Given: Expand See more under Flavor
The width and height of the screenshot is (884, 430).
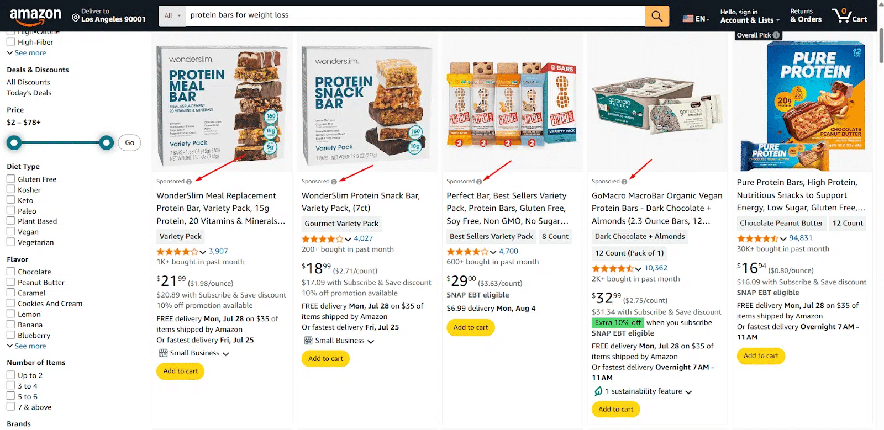Looking at the screenshot, I should point(27,346).
